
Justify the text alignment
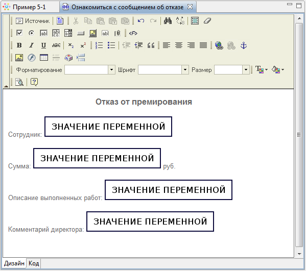[203, 45]
